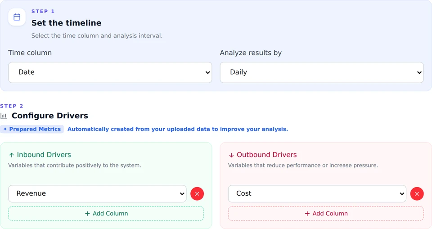Click the Outbound Drivers title

pos(267,155)
